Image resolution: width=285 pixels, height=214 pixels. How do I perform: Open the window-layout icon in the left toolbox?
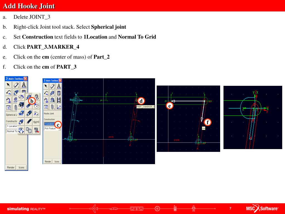click(9, 107)
